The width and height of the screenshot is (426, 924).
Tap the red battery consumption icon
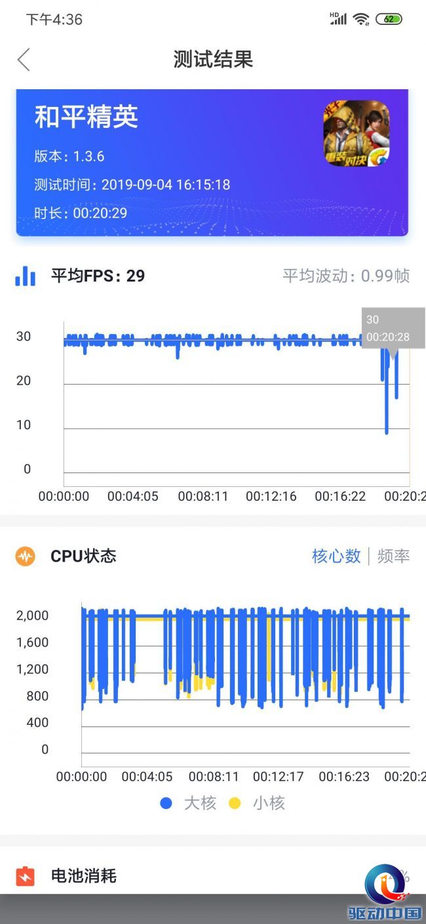pyautogui.click(x=25, y=876)
